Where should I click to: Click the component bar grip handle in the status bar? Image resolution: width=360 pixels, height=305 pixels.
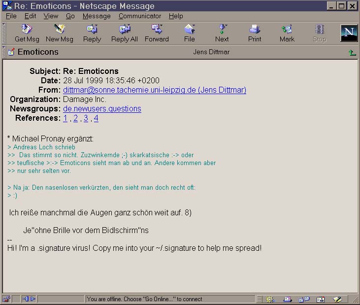pos(259,299)
